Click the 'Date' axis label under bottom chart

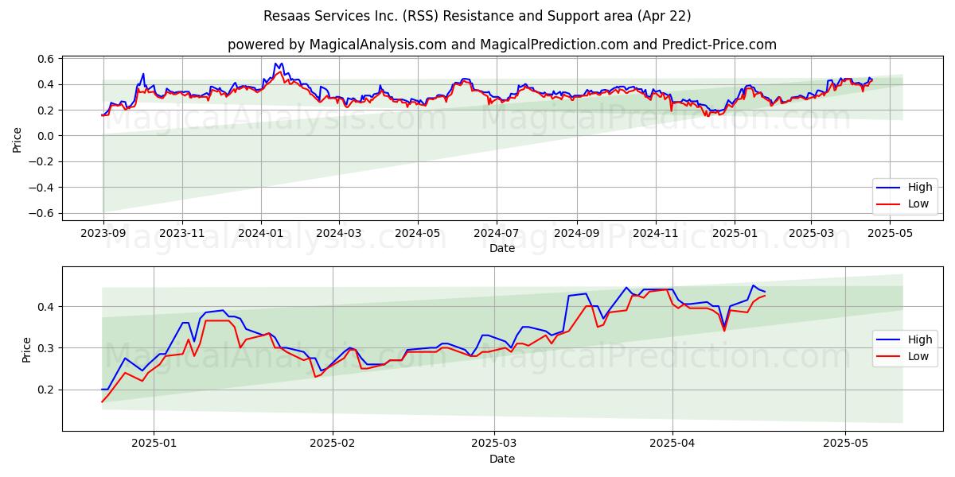pos(502,459)
